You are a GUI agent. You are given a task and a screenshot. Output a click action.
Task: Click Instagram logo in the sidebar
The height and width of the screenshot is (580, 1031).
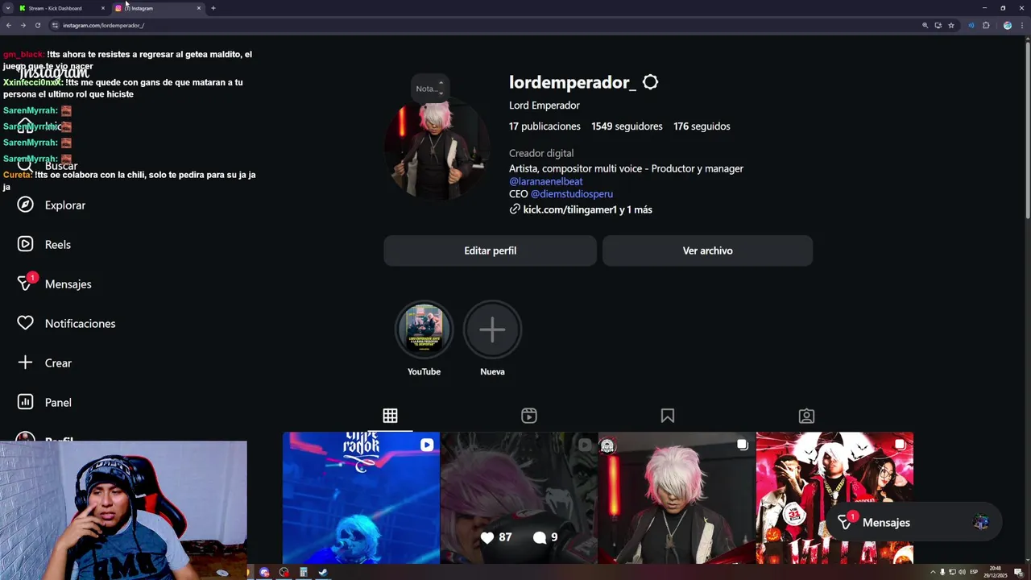(x=53, y=73)
